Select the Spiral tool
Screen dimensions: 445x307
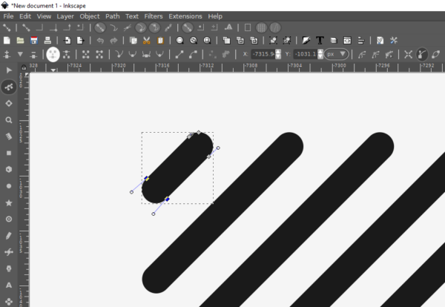[9, 219]
